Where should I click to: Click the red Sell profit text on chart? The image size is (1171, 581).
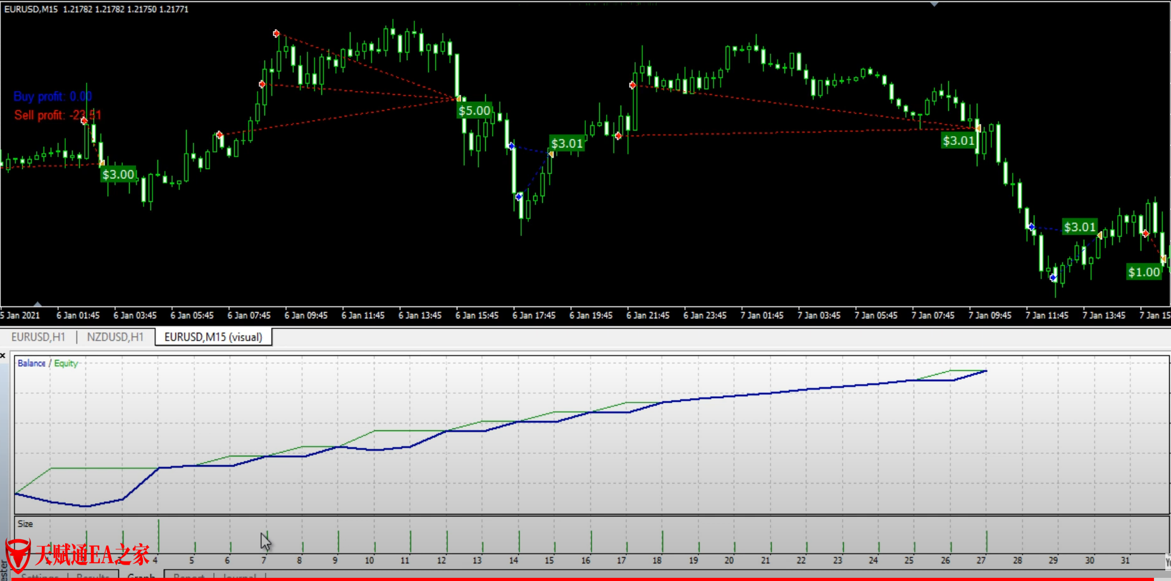[58, 115]
